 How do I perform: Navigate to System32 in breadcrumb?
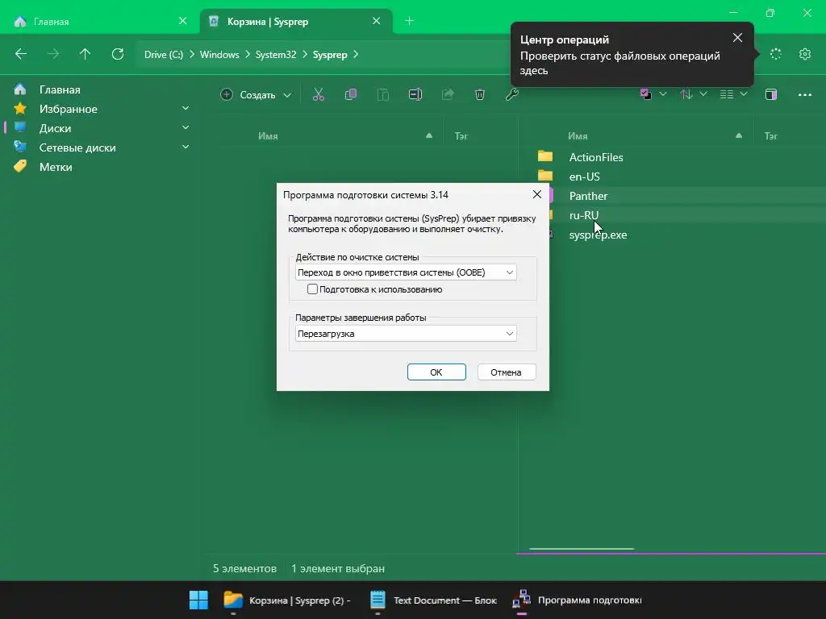pos(276,55)
